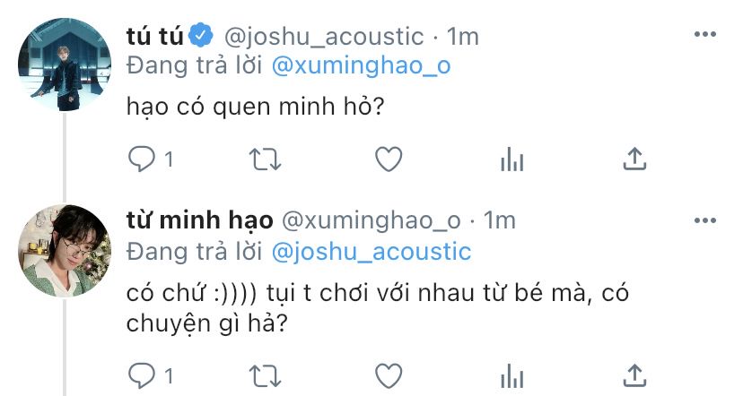Open more options on từ minh hạo's tweet
The image size is (743, 396).
coord(705,220)
